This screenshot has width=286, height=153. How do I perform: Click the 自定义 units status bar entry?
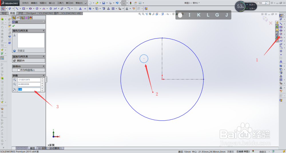point(263,152)
